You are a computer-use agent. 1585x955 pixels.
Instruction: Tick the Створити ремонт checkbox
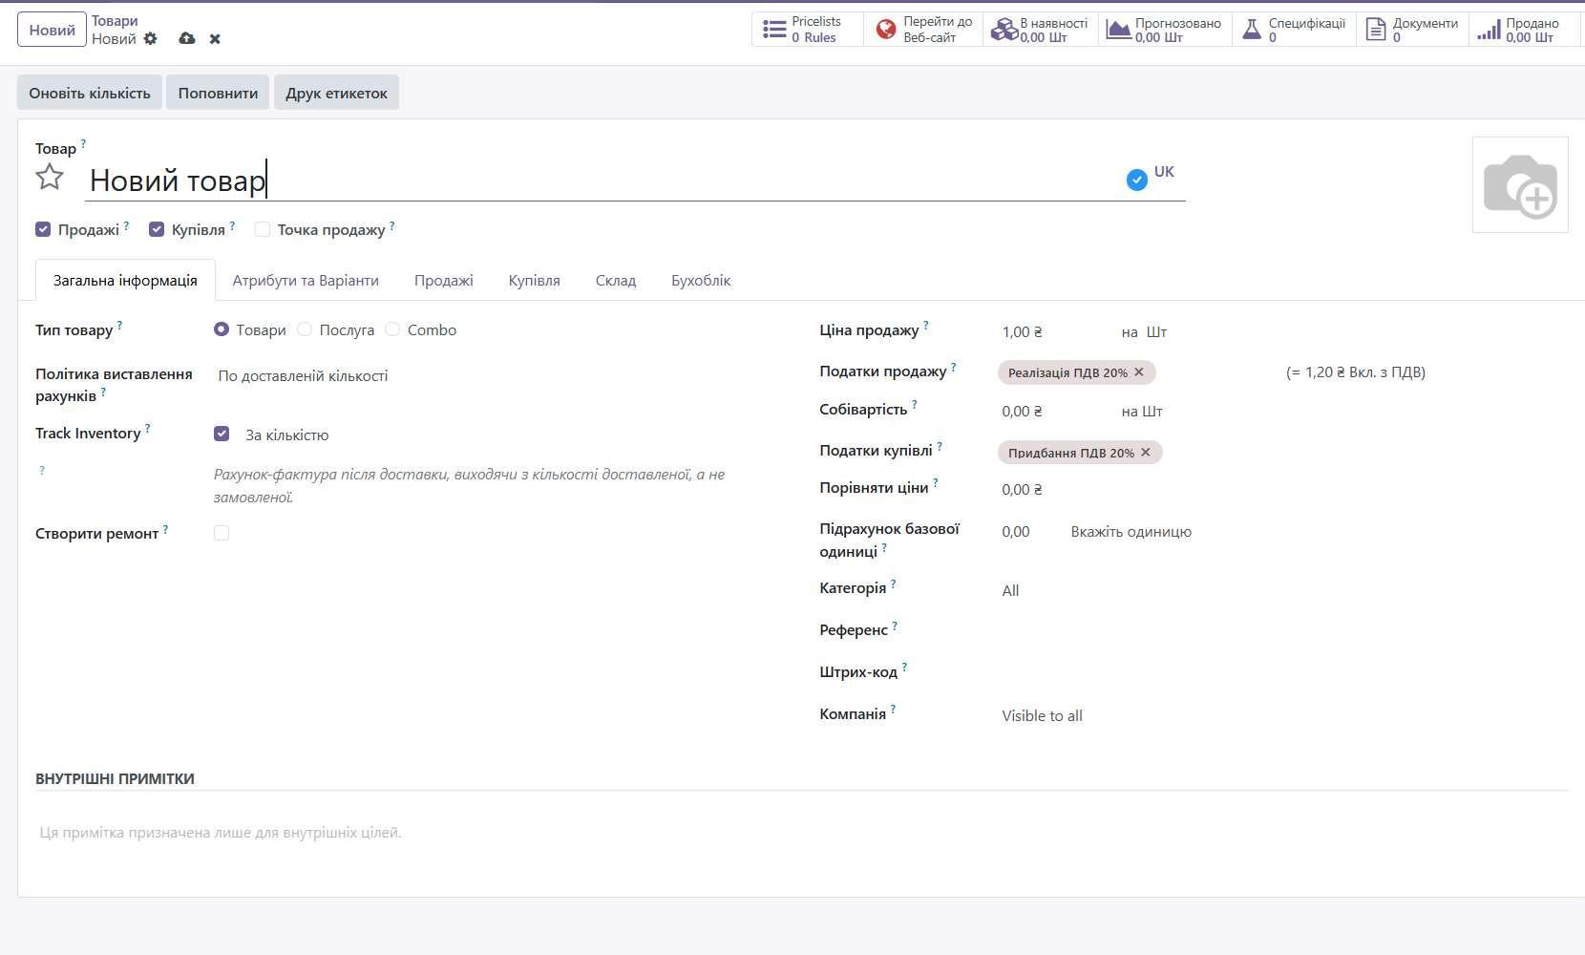[x=222, y=533]
